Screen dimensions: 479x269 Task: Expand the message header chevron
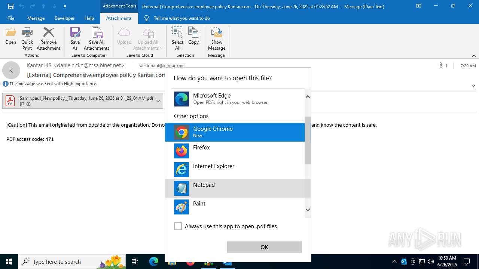click(x=473, y=86)
